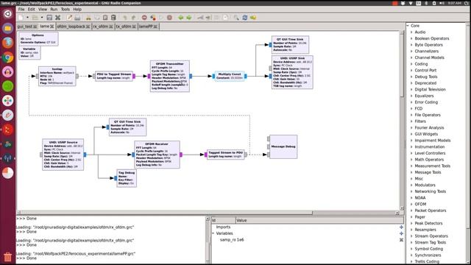Image resolution: width=471 pixels, height=265 pixels.
Task: Switch to the gui_test tab
Action: 24,26
